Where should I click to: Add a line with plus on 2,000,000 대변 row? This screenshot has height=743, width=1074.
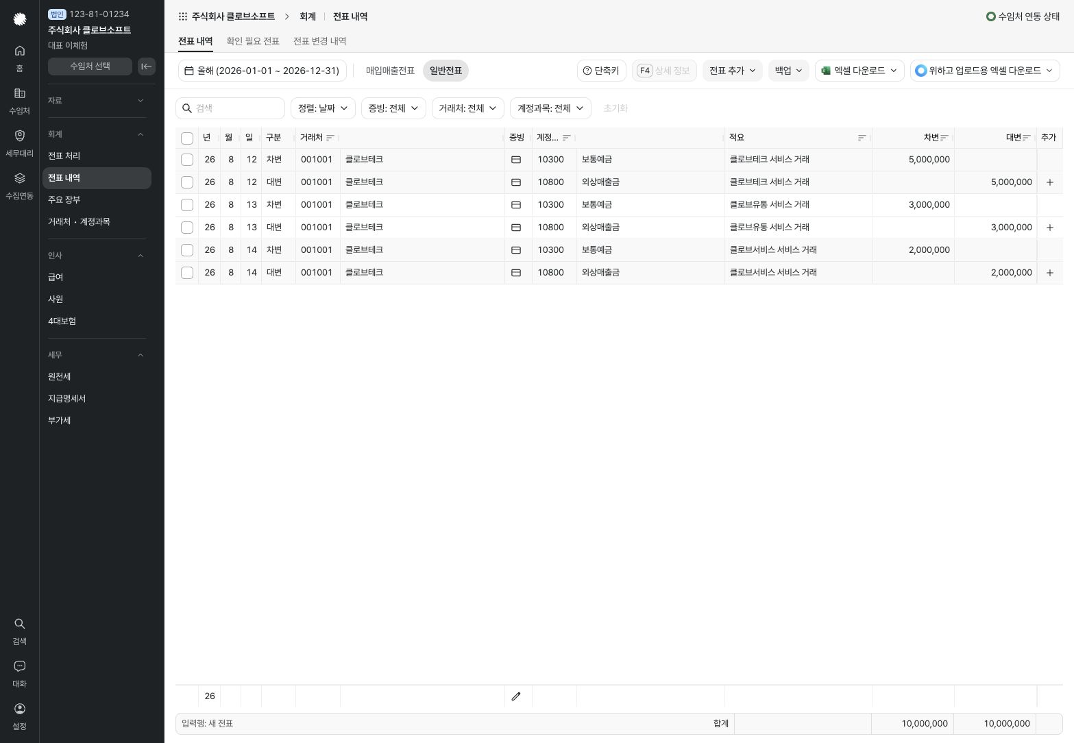[1049, 273]
